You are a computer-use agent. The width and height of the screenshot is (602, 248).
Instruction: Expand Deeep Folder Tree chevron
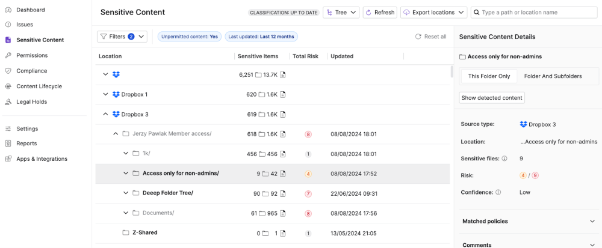pyautogui.click(x=125, y=193)
